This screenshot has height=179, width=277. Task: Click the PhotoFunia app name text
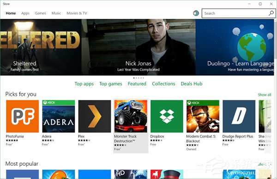tap(15, 136)
